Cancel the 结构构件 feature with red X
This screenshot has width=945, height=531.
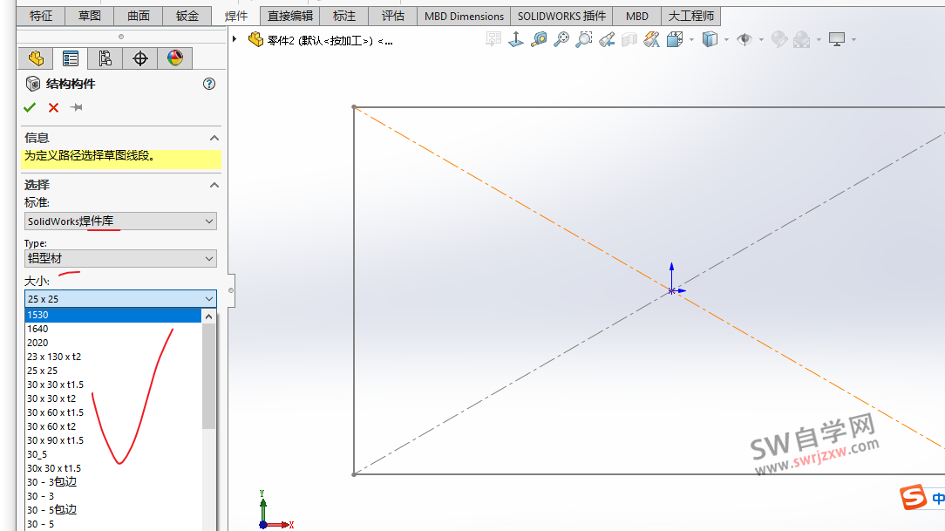pos(51,107)
